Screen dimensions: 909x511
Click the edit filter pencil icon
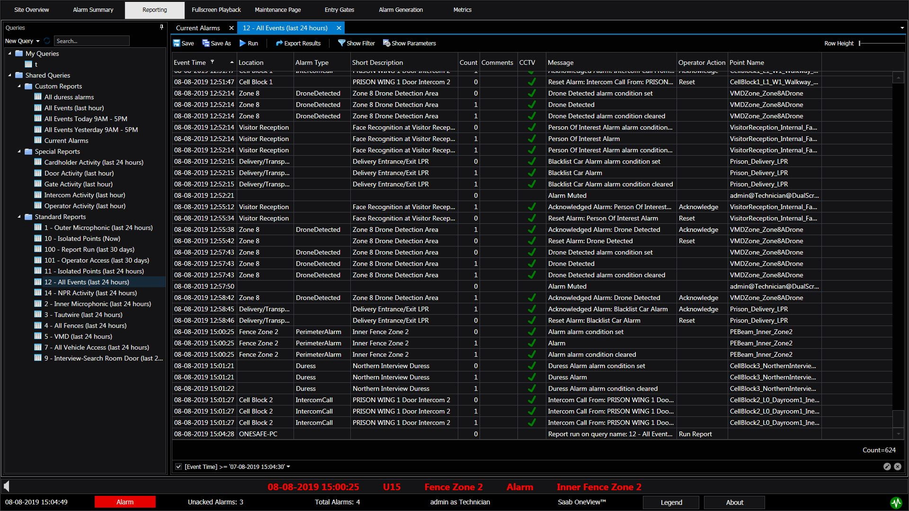tap(887, 467)
